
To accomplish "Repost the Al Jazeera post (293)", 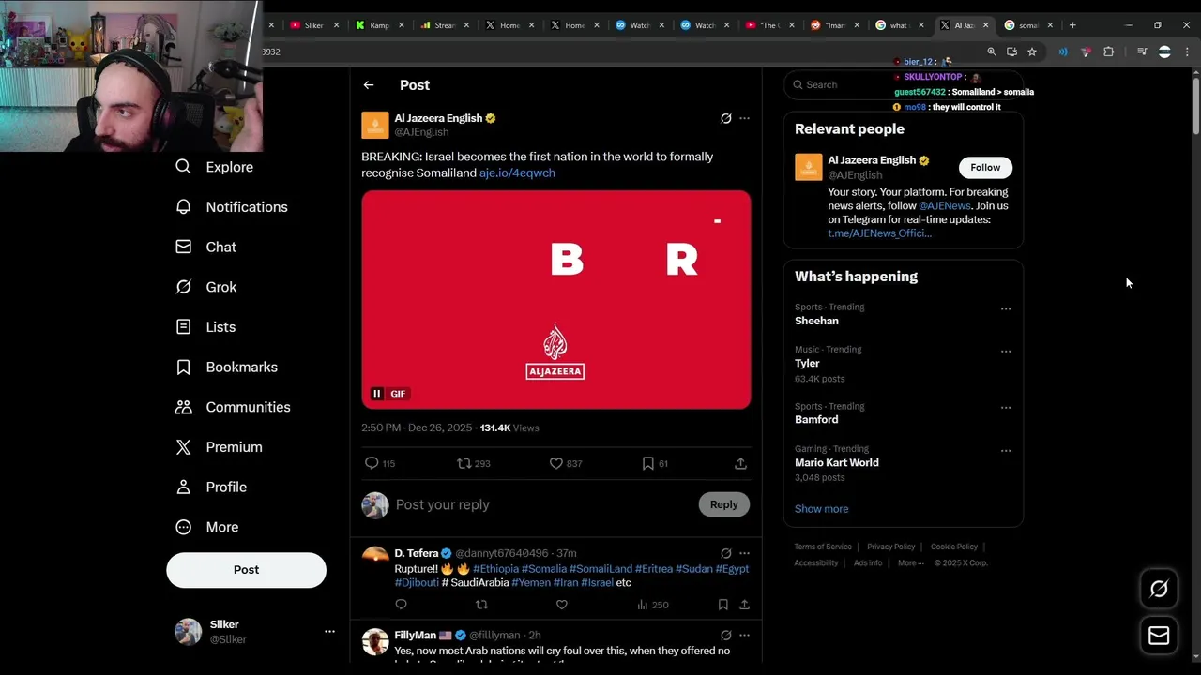I will tap(474, 463).
